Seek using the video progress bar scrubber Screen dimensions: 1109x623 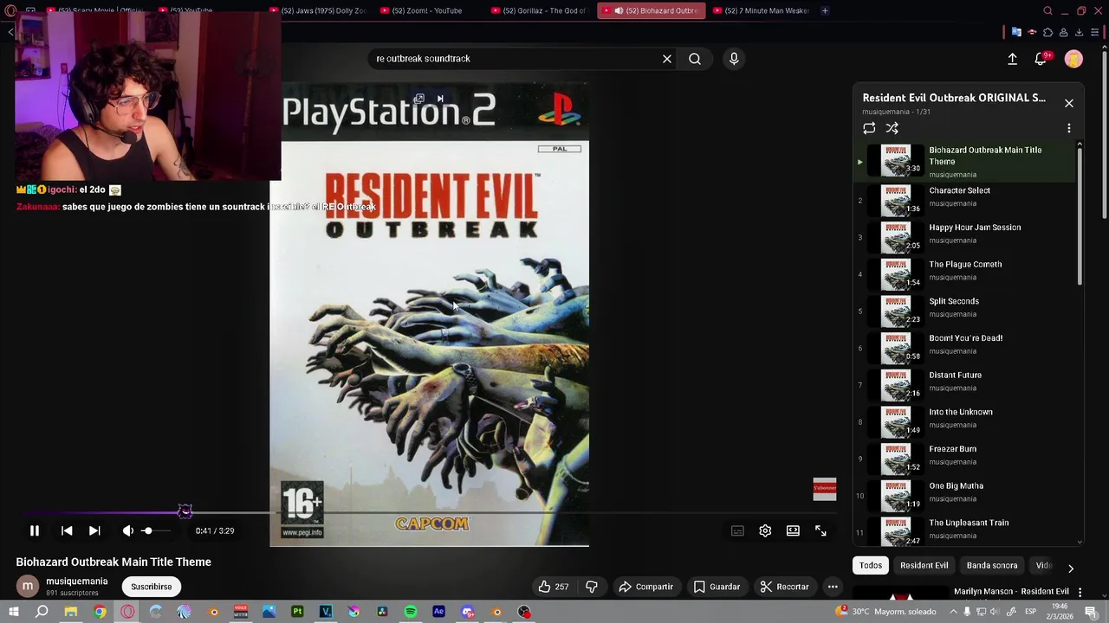[x=185, y=512]
